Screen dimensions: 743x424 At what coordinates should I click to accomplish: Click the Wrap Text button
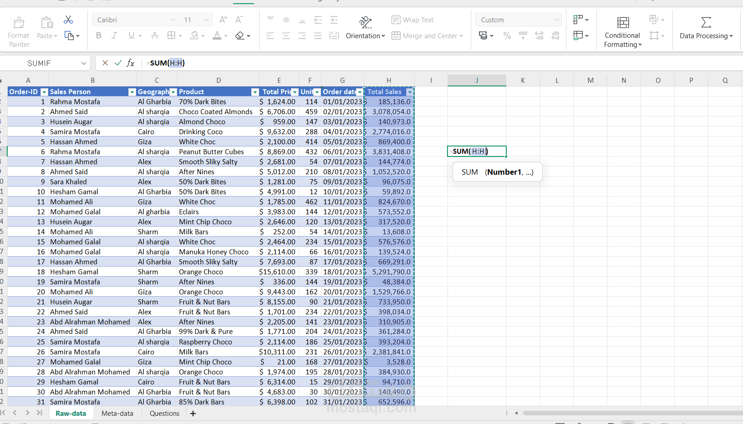point(412,20)
